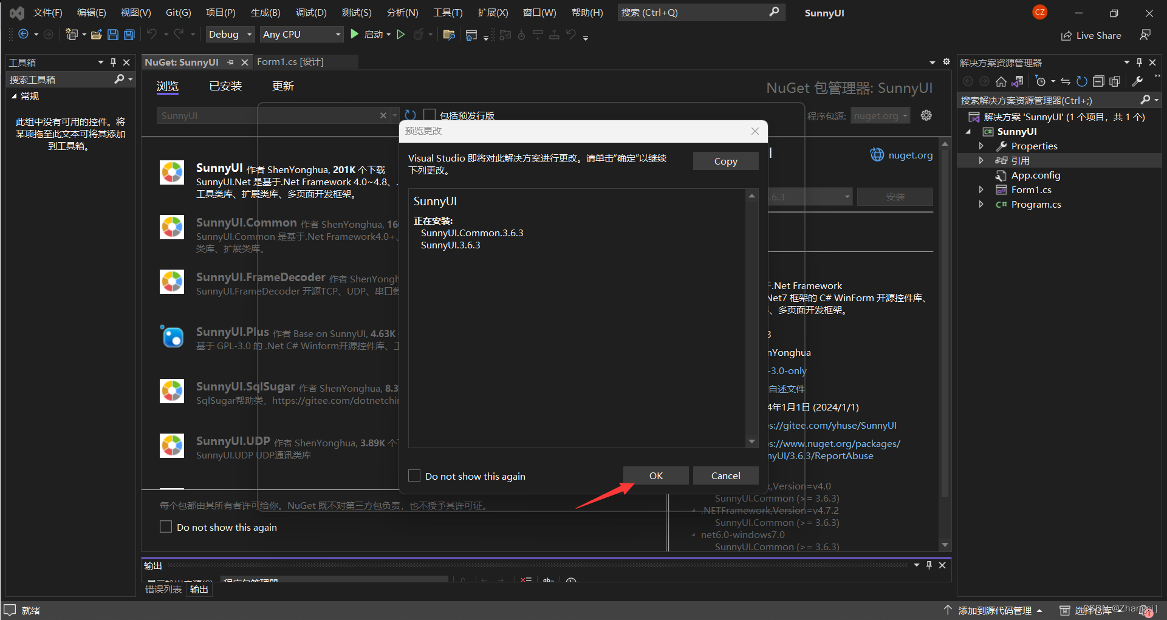1167x620 pixels.
Task: Open the nuget.org package source dropdown
Action: (x=880, y=115)
